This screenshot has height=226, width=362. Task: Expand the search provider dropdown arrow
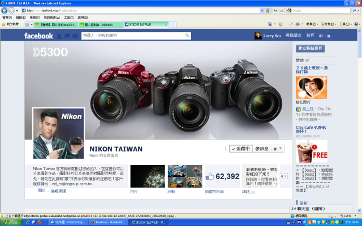point(359,11)
